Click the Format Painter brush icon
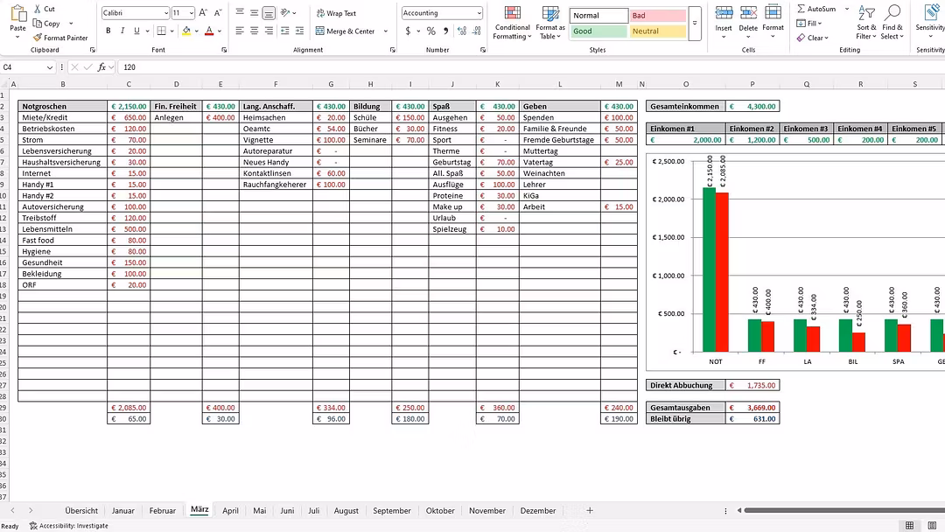 point(38,38)
